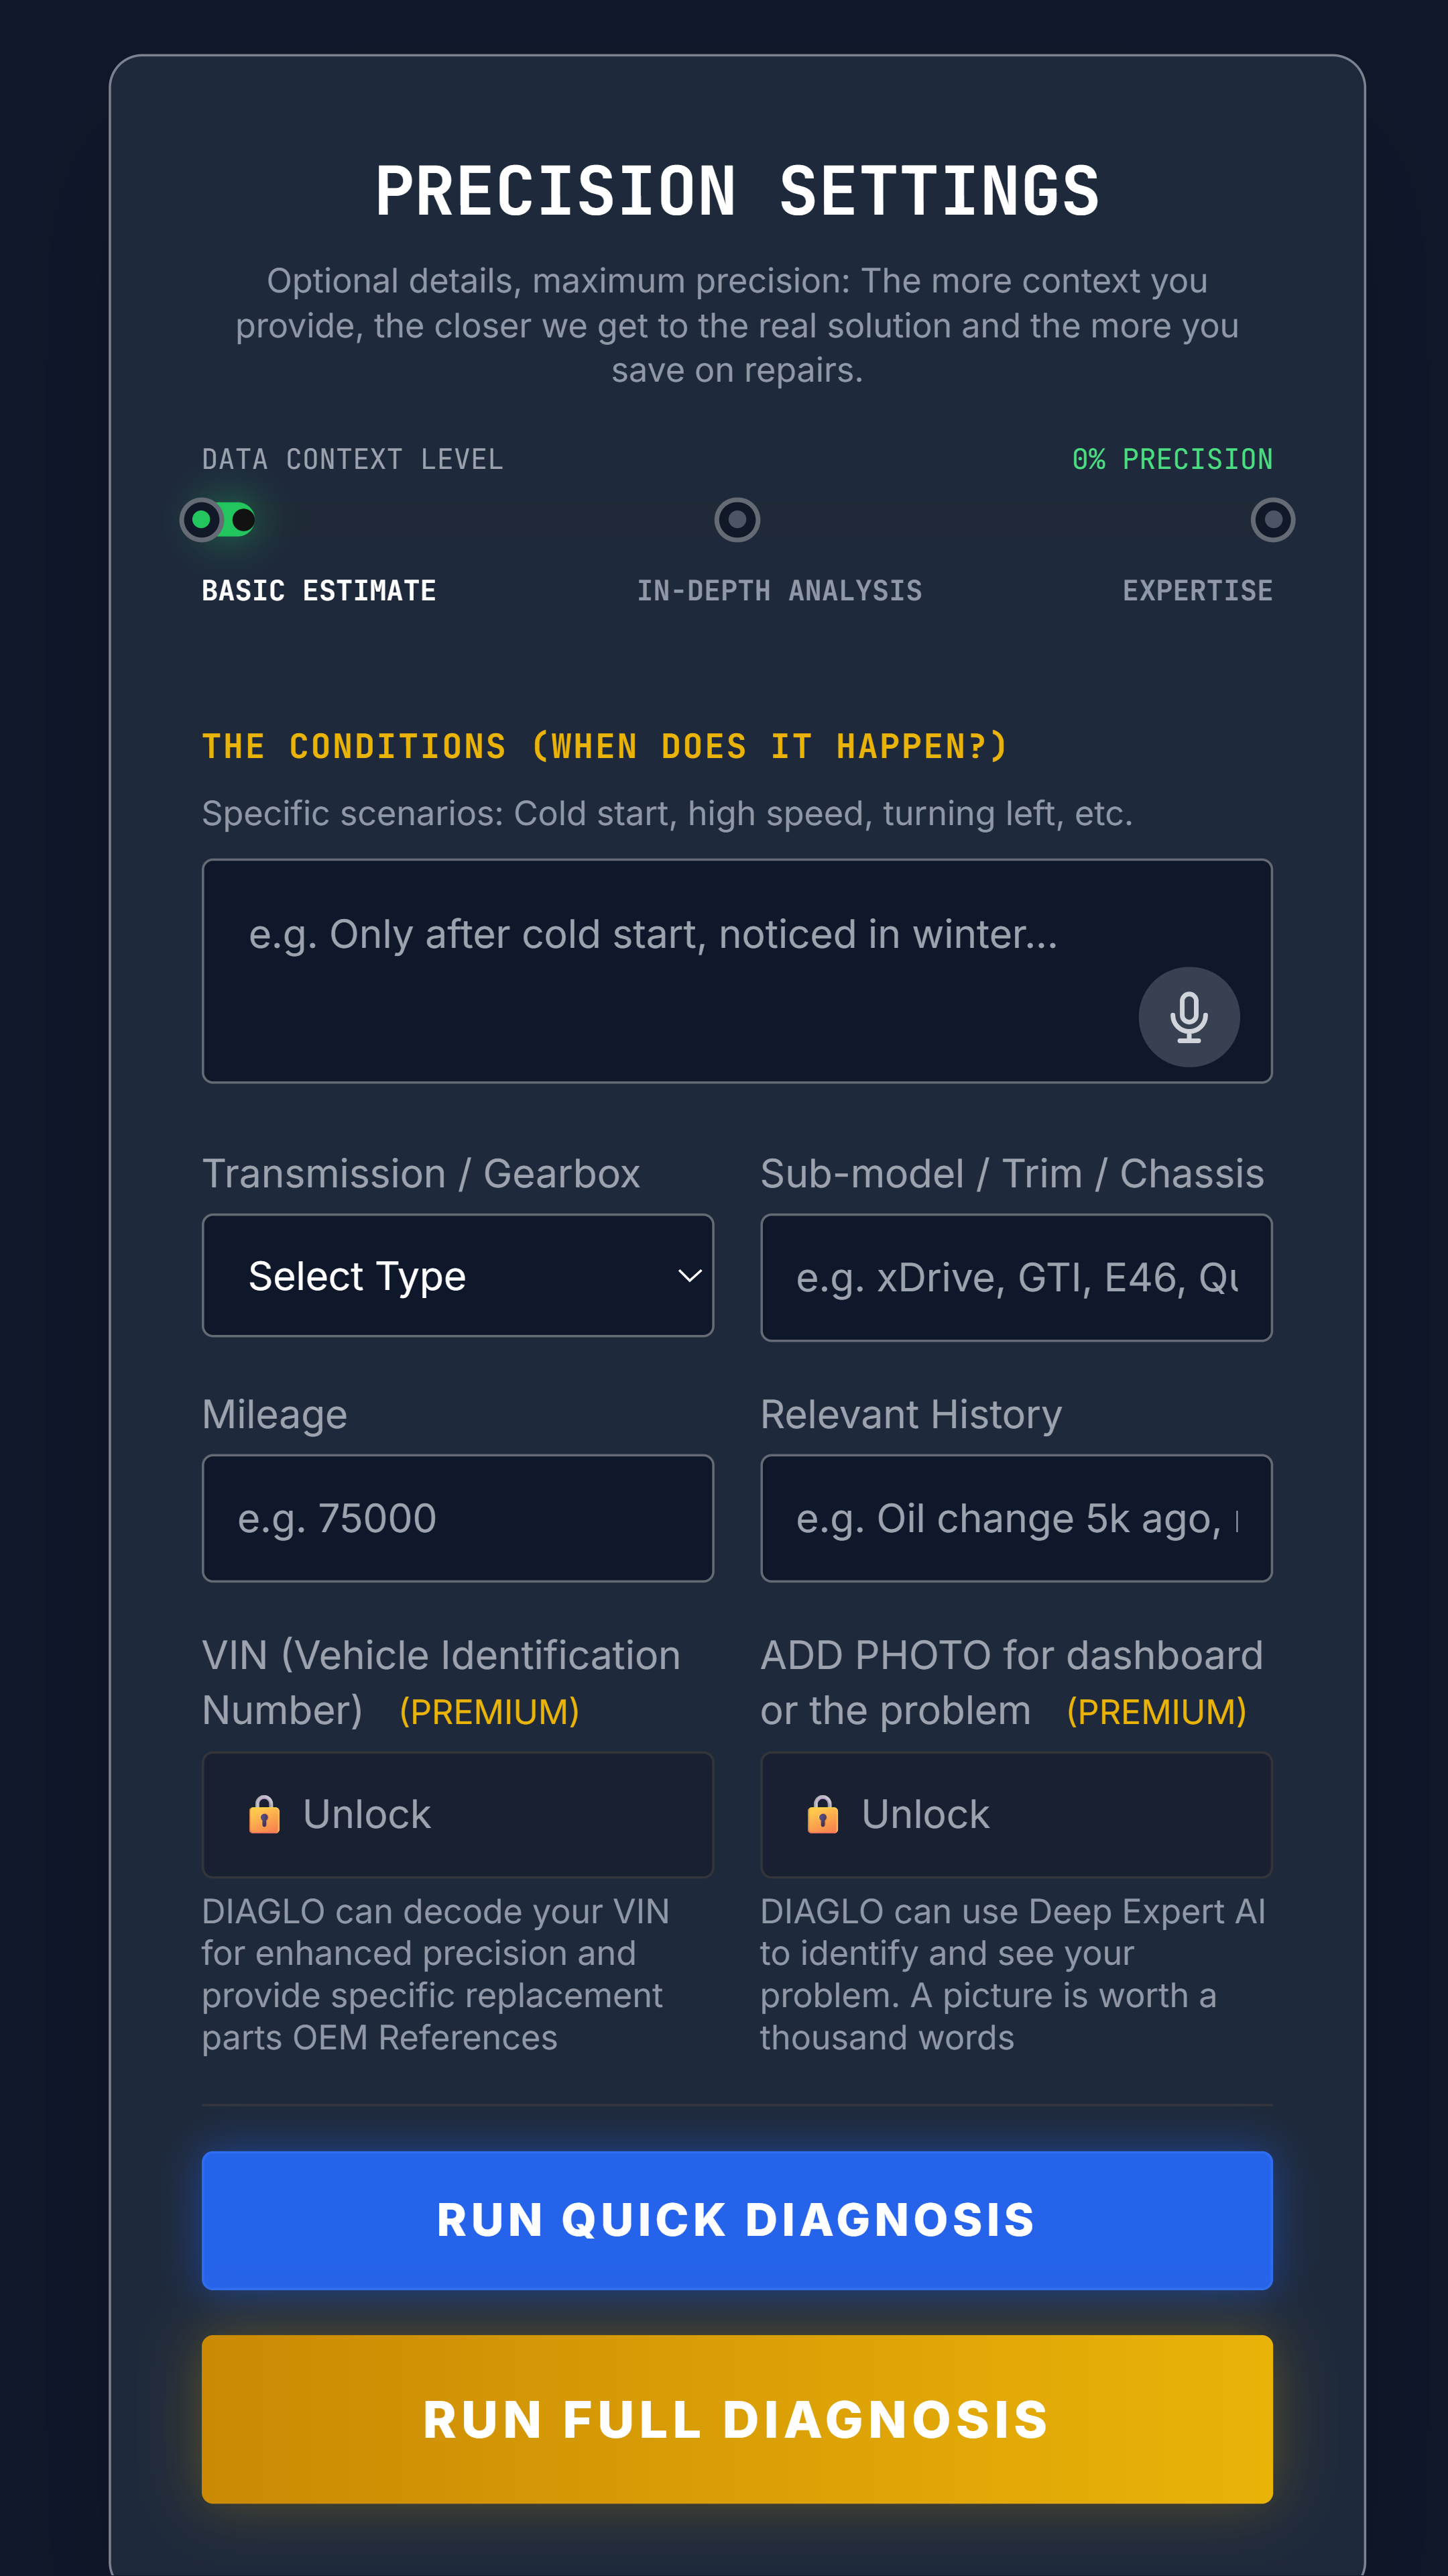
Task: Click the Relevant History input field
Action: coord(1016,1518)
